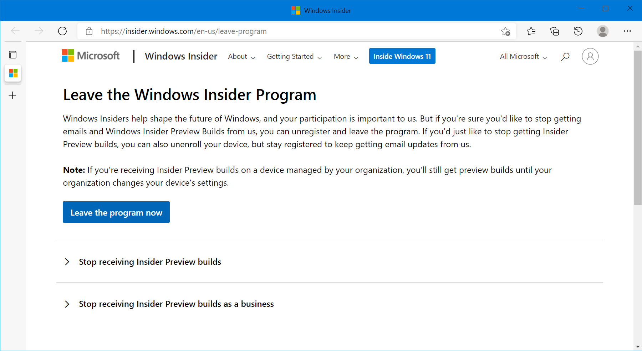Click the Inside Windows 11 button
This screenshot has height=351, width=642.
coord(402,56)
